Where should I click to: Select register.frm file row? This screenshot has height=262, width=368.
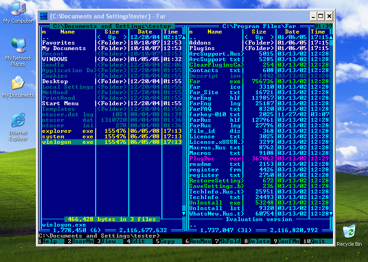click(259, 170)
